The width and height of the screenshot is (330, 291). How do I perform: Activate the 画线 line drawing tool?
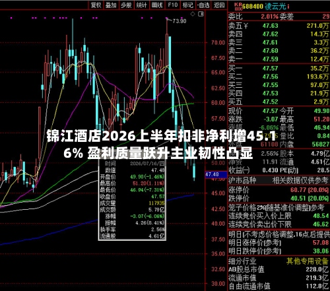157,5
